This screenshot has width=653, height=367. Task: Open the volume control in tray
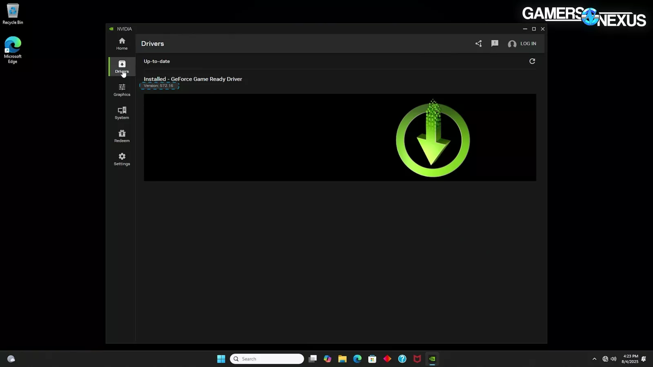pyautogui.click(x=613, y=359)
